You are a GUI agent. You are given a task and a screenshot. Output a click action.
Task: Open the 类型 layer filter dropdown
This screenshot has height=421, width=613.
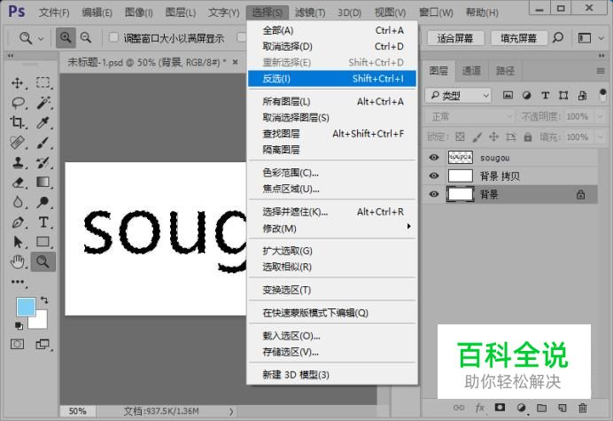[x=458, y=95]
